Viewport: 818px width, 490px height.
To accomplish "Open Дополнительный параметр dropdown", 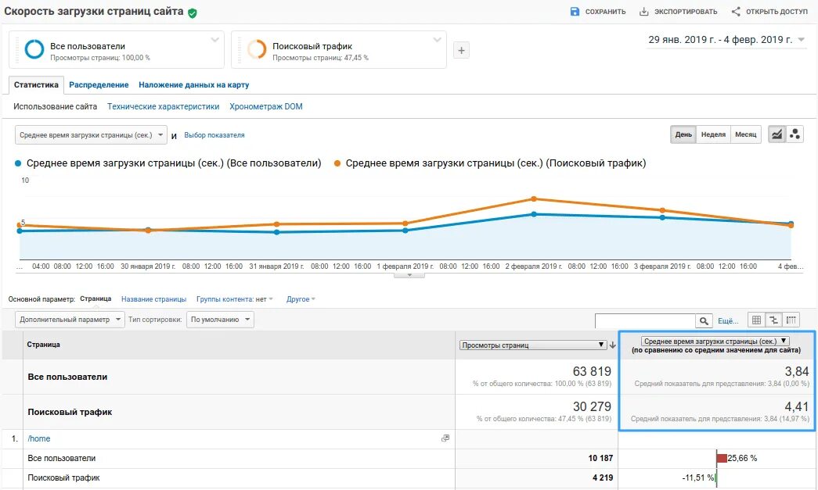I will coord(70,319).
